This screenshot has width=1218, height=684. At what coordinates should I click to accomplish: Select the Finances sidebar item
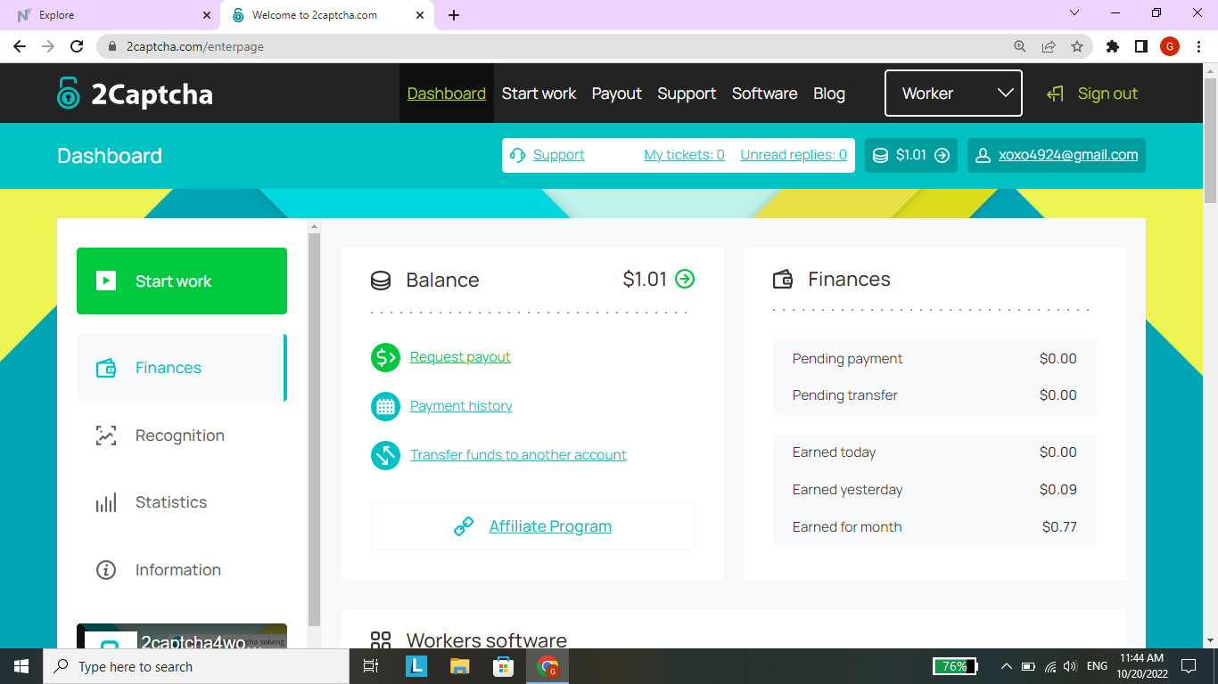click(x=182, y=368)
